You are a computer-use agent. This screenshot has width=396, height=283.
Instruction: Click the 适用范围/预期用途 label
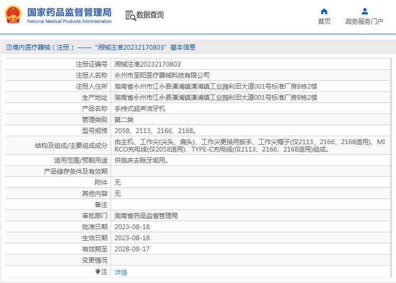[x=81, y=161]
